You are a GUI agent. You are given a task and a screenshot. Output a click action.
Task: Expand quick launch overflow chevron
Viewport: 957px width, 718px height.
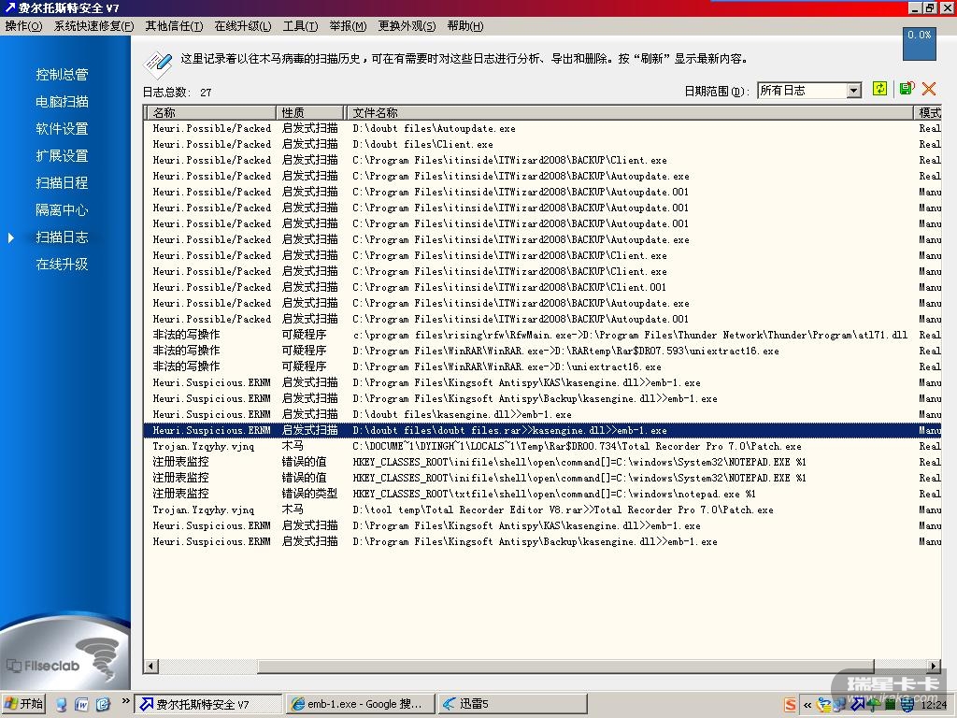125,701
